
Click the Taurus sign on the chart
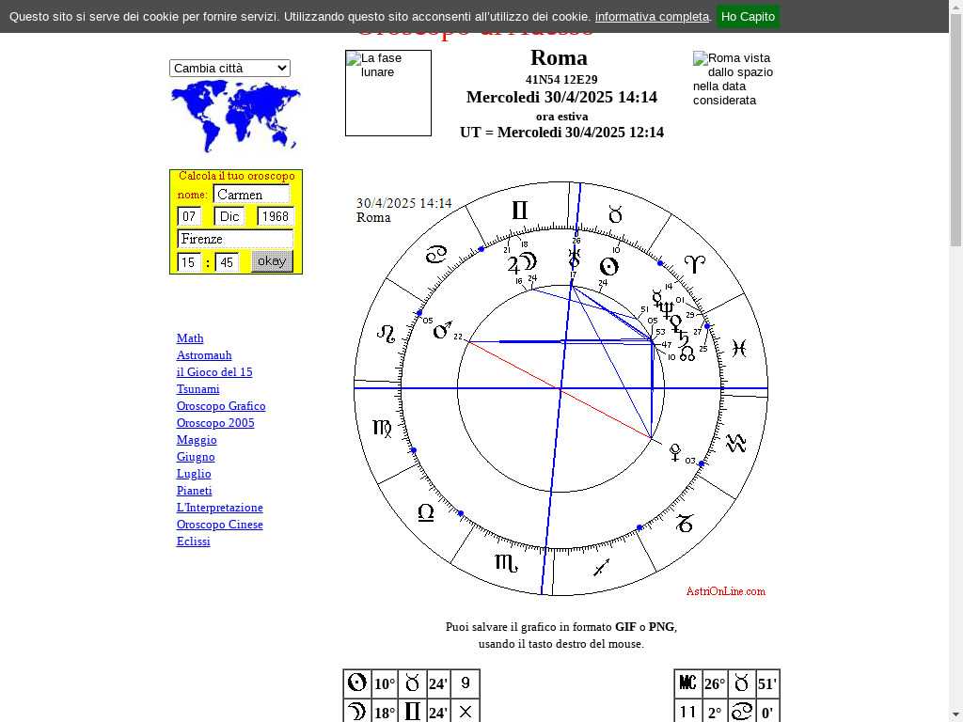click(615, 214)
